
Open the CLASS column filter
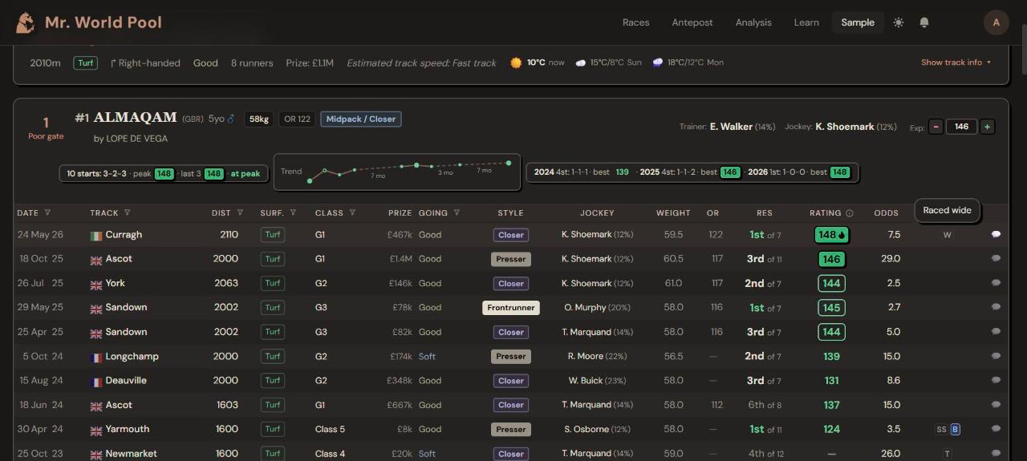tap(352, 213)
